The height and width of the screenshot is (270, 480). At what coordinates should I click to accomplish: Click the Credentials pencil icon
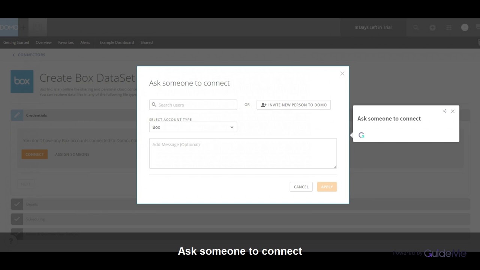click(x=17, y=115)
